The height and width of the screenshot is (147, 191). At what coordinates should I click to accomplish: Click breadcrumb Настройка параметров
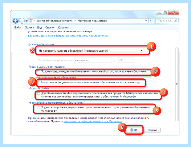[92, 21]
